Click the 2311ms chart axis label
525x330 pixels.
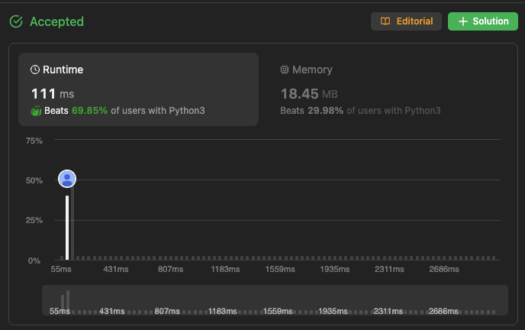(389, 270)
